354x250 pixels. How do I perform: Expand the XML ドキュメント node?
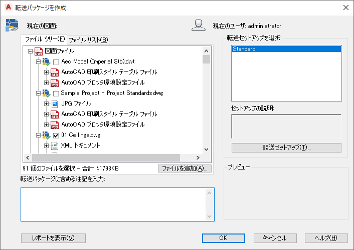(46, 145)
